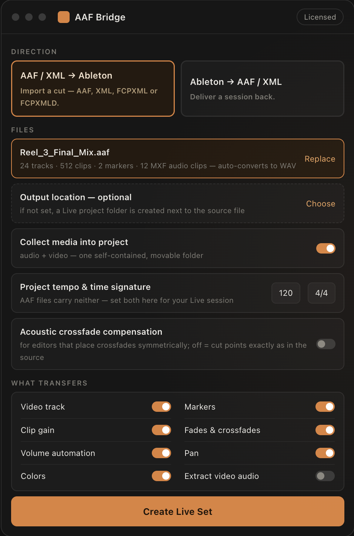
Task: Toggle the Colors switch
Action: click(x=161, y=476)
